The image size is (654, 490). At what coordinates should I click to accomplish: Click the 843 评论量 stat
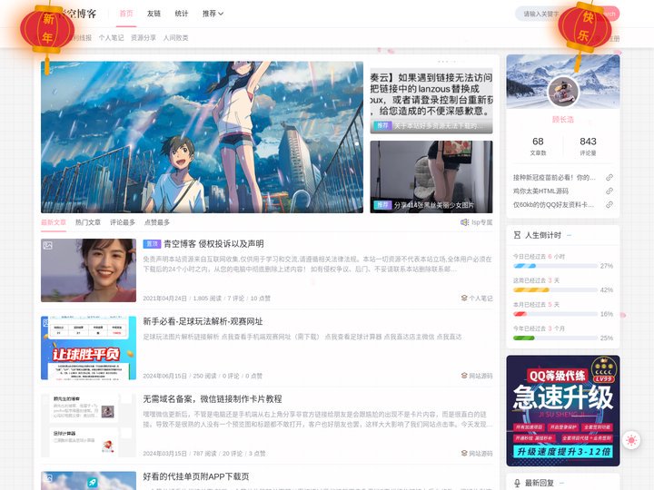click(x=588, y=146)
